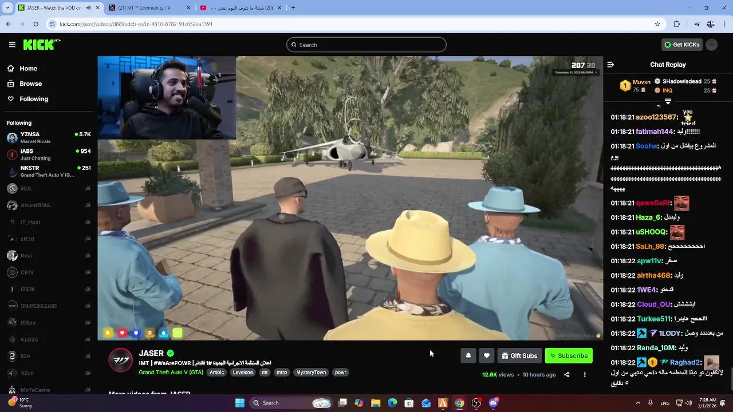Image resolution: width=733 pixels, height=412 pixels.
Task: Select the powr tag
Action: [341, 372]
